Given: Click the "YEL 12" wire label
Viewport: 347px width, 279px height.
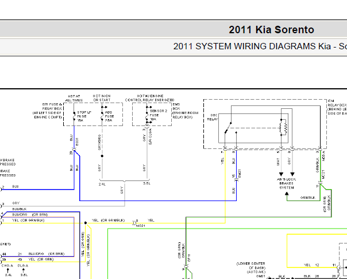Looking at the screenshot, I should [x=311, y=265].
